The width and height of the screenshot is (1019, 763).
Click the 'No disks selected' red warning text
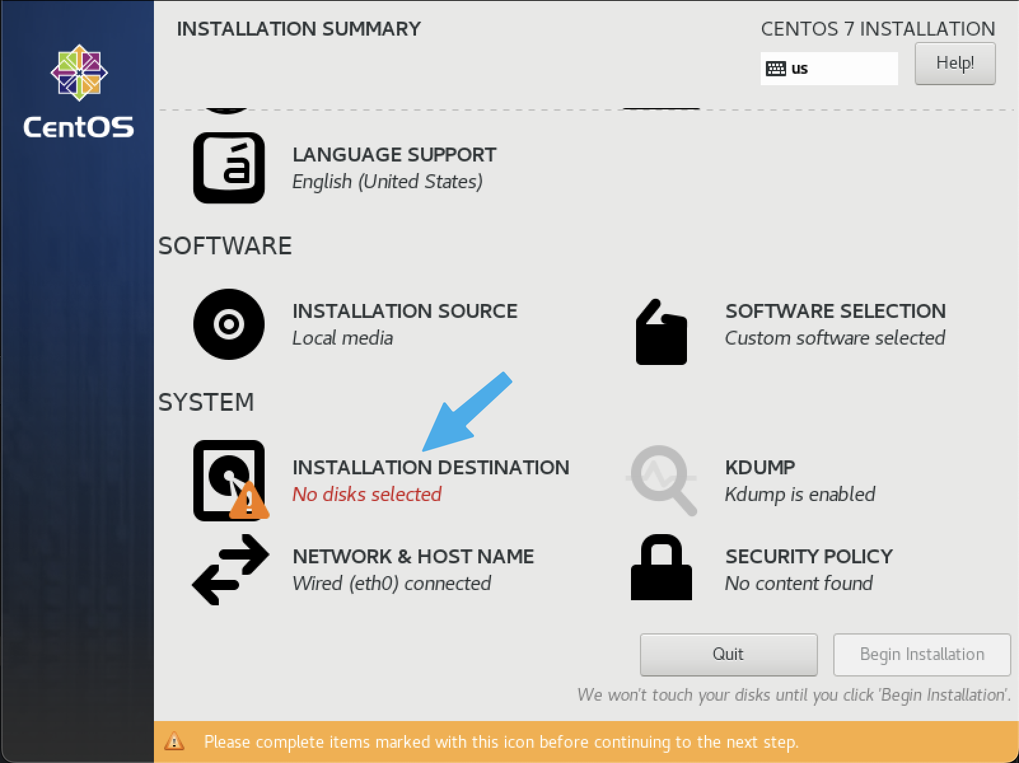click(x=366, y=495)
